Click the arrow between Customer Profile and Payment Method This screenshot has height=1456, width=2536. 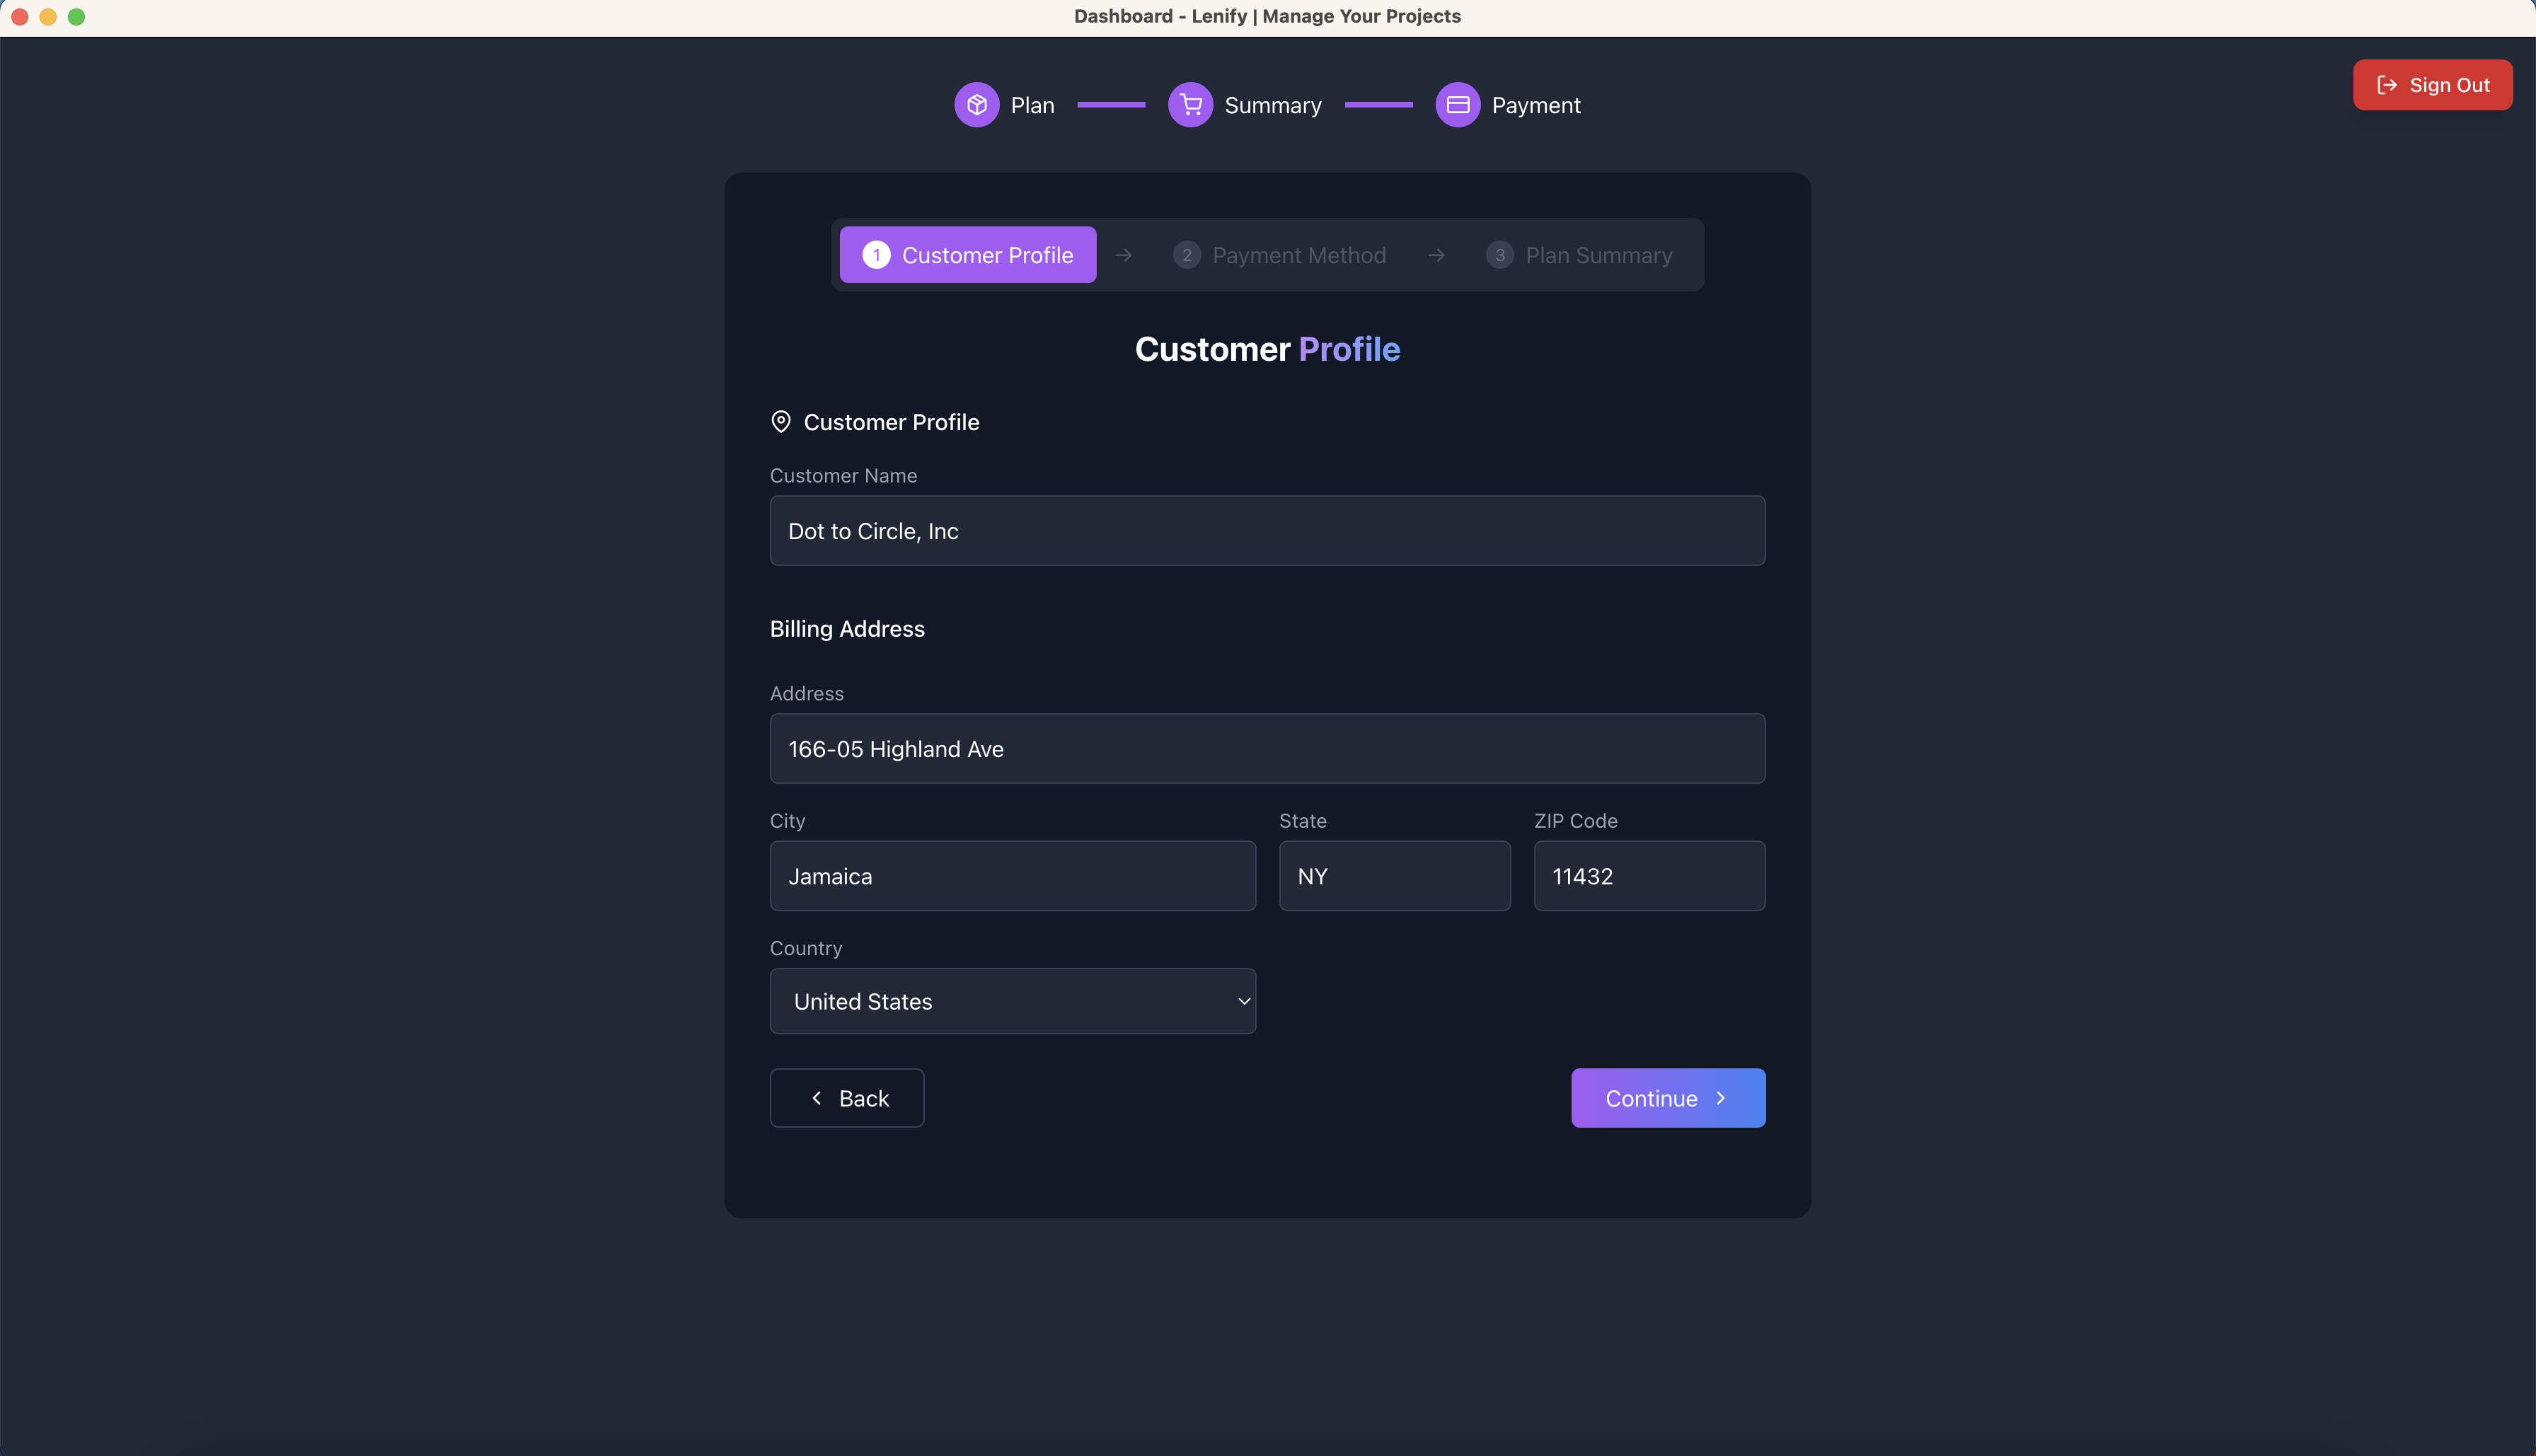(x=1124, y=255)
